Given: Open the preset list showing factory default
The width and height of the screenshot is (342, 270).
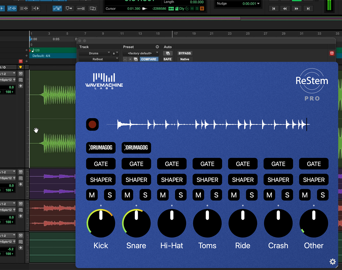Looking at the screenshot, I should 141,53.
